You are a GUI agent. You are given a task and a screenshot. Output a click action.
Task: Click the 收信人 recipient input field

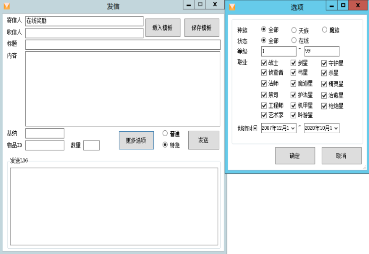tap(84, 33)
